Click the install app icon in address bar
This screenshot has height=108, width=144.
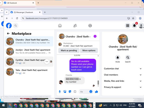point(128,18)
